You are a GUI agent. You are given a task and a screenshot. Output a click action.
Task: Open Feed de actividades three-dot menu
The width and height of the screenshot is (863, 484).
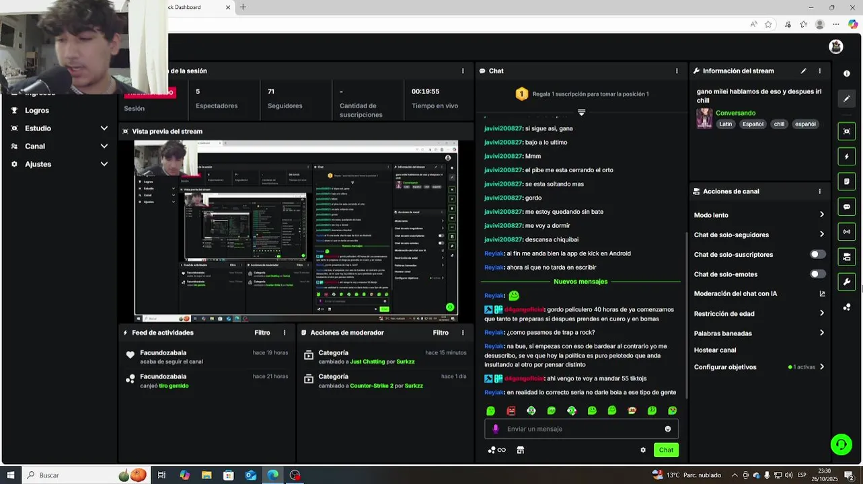(x=285, y=332)
